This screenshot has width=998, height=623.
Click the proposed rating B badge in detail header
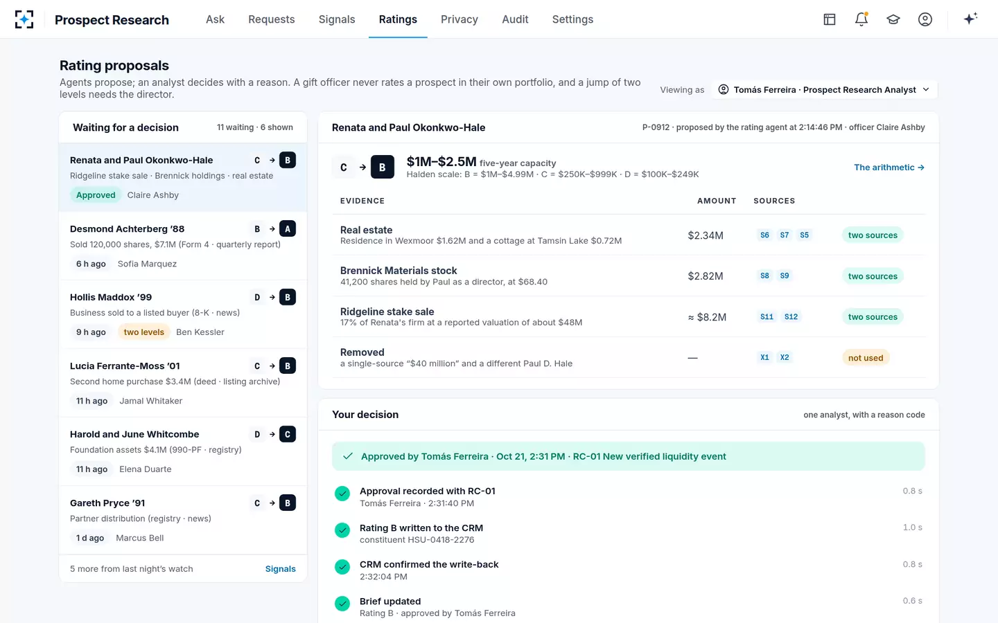[383, 168]
